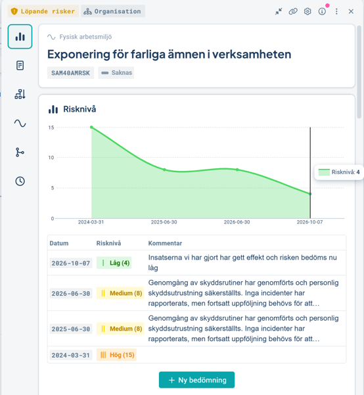Image resolution: width=364 pixels, height=395 pixels.
Task: Open the truncated comment in the 2025-06-30 row
Action: pos(243,329)
